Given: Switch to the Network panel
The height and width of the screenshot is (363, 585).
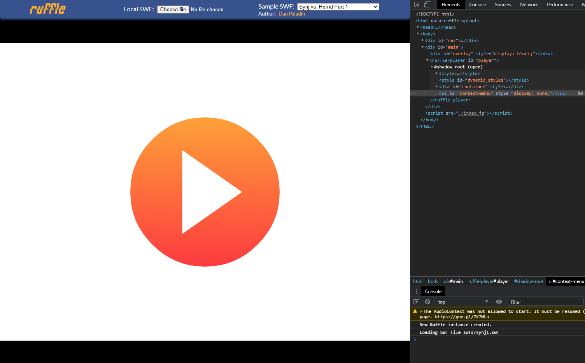Looking at the screenshot, I should [x=529, y=4].
